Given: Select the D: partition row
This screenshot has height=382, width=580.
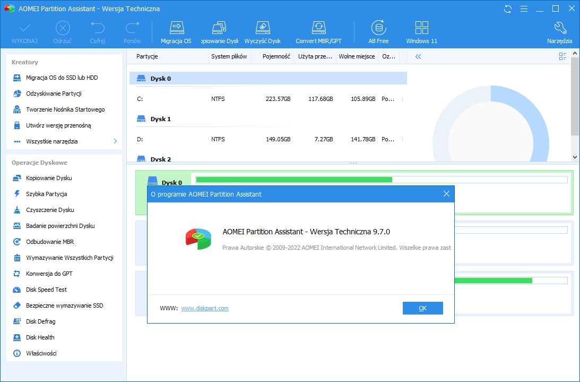Looking at the screenshot, I should tap(268, 139).
